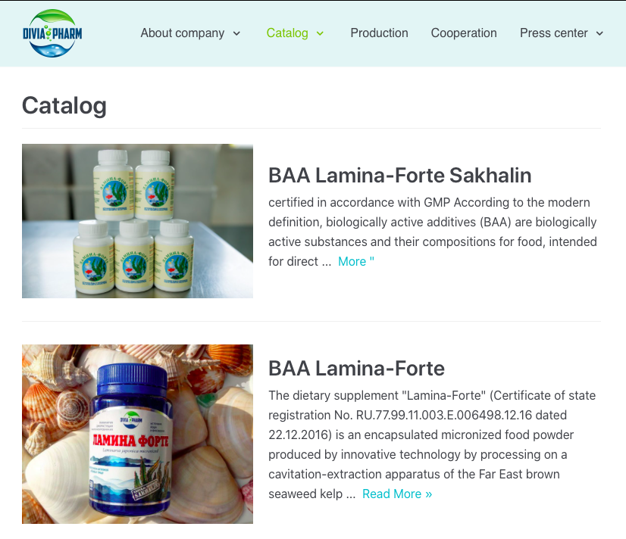Viewport: 626px width, 539px height.
Task: Click the Sakhalin product description text
Action: [433, 232]
